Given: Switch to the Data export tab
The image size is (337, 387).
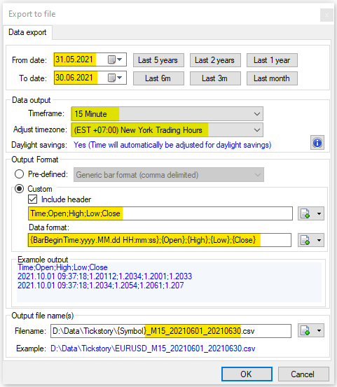Looking at the screenshot, I should coord(27,32).
